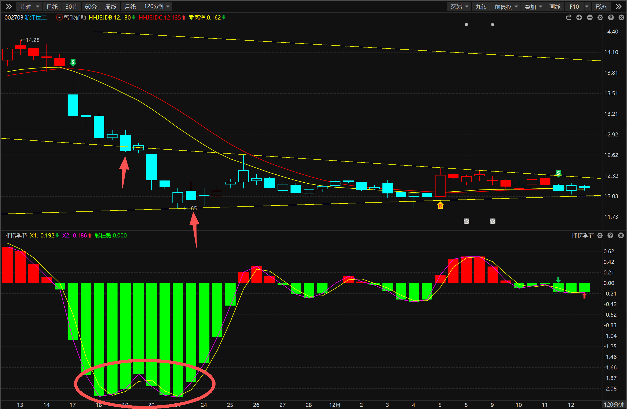The height and width of the screenshot is (409, 627).
Task: Switch to the 日线 daily chart tab
Action: [x=52, y=7]
